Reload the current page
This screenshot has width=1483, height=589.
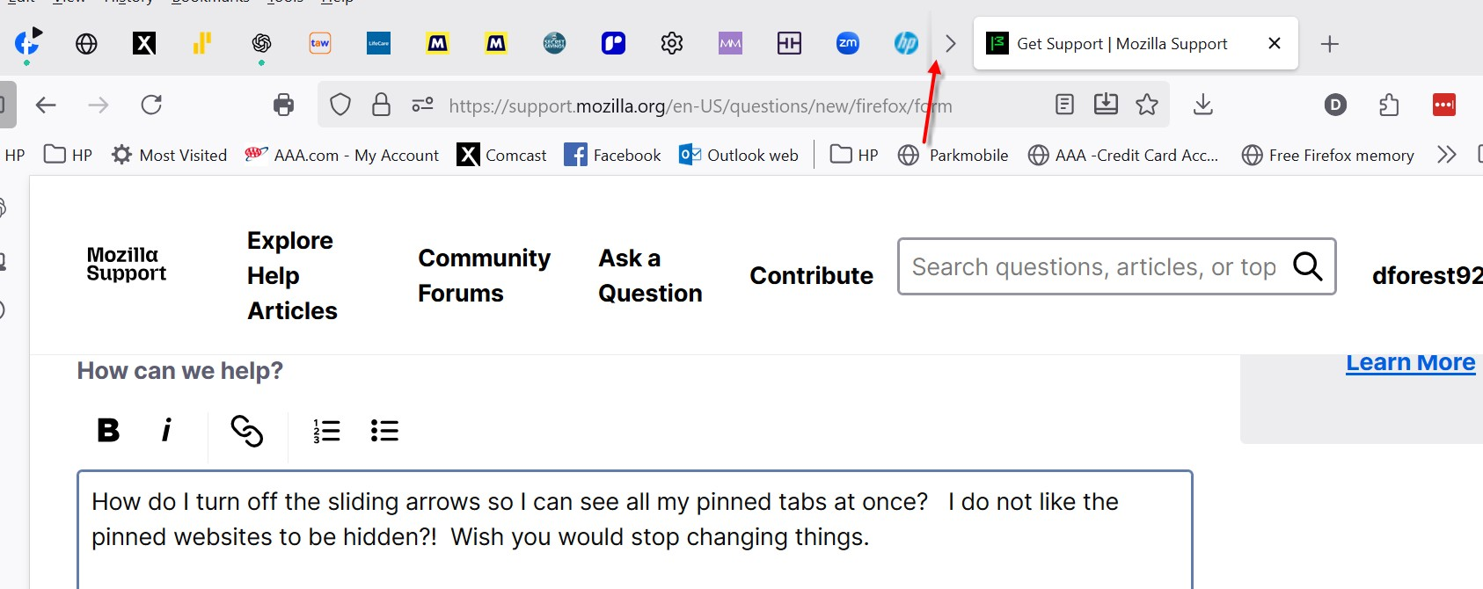[x=151, y=105]
